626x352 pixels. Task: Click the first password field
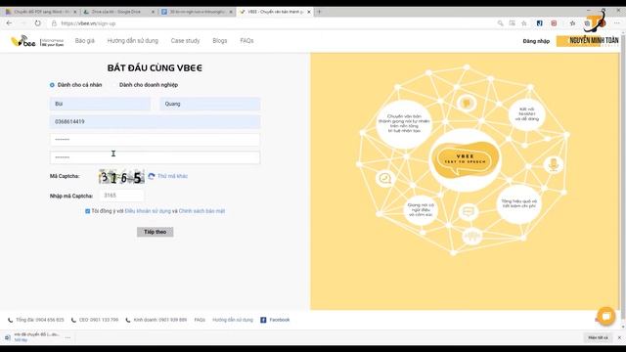(155, 140)
